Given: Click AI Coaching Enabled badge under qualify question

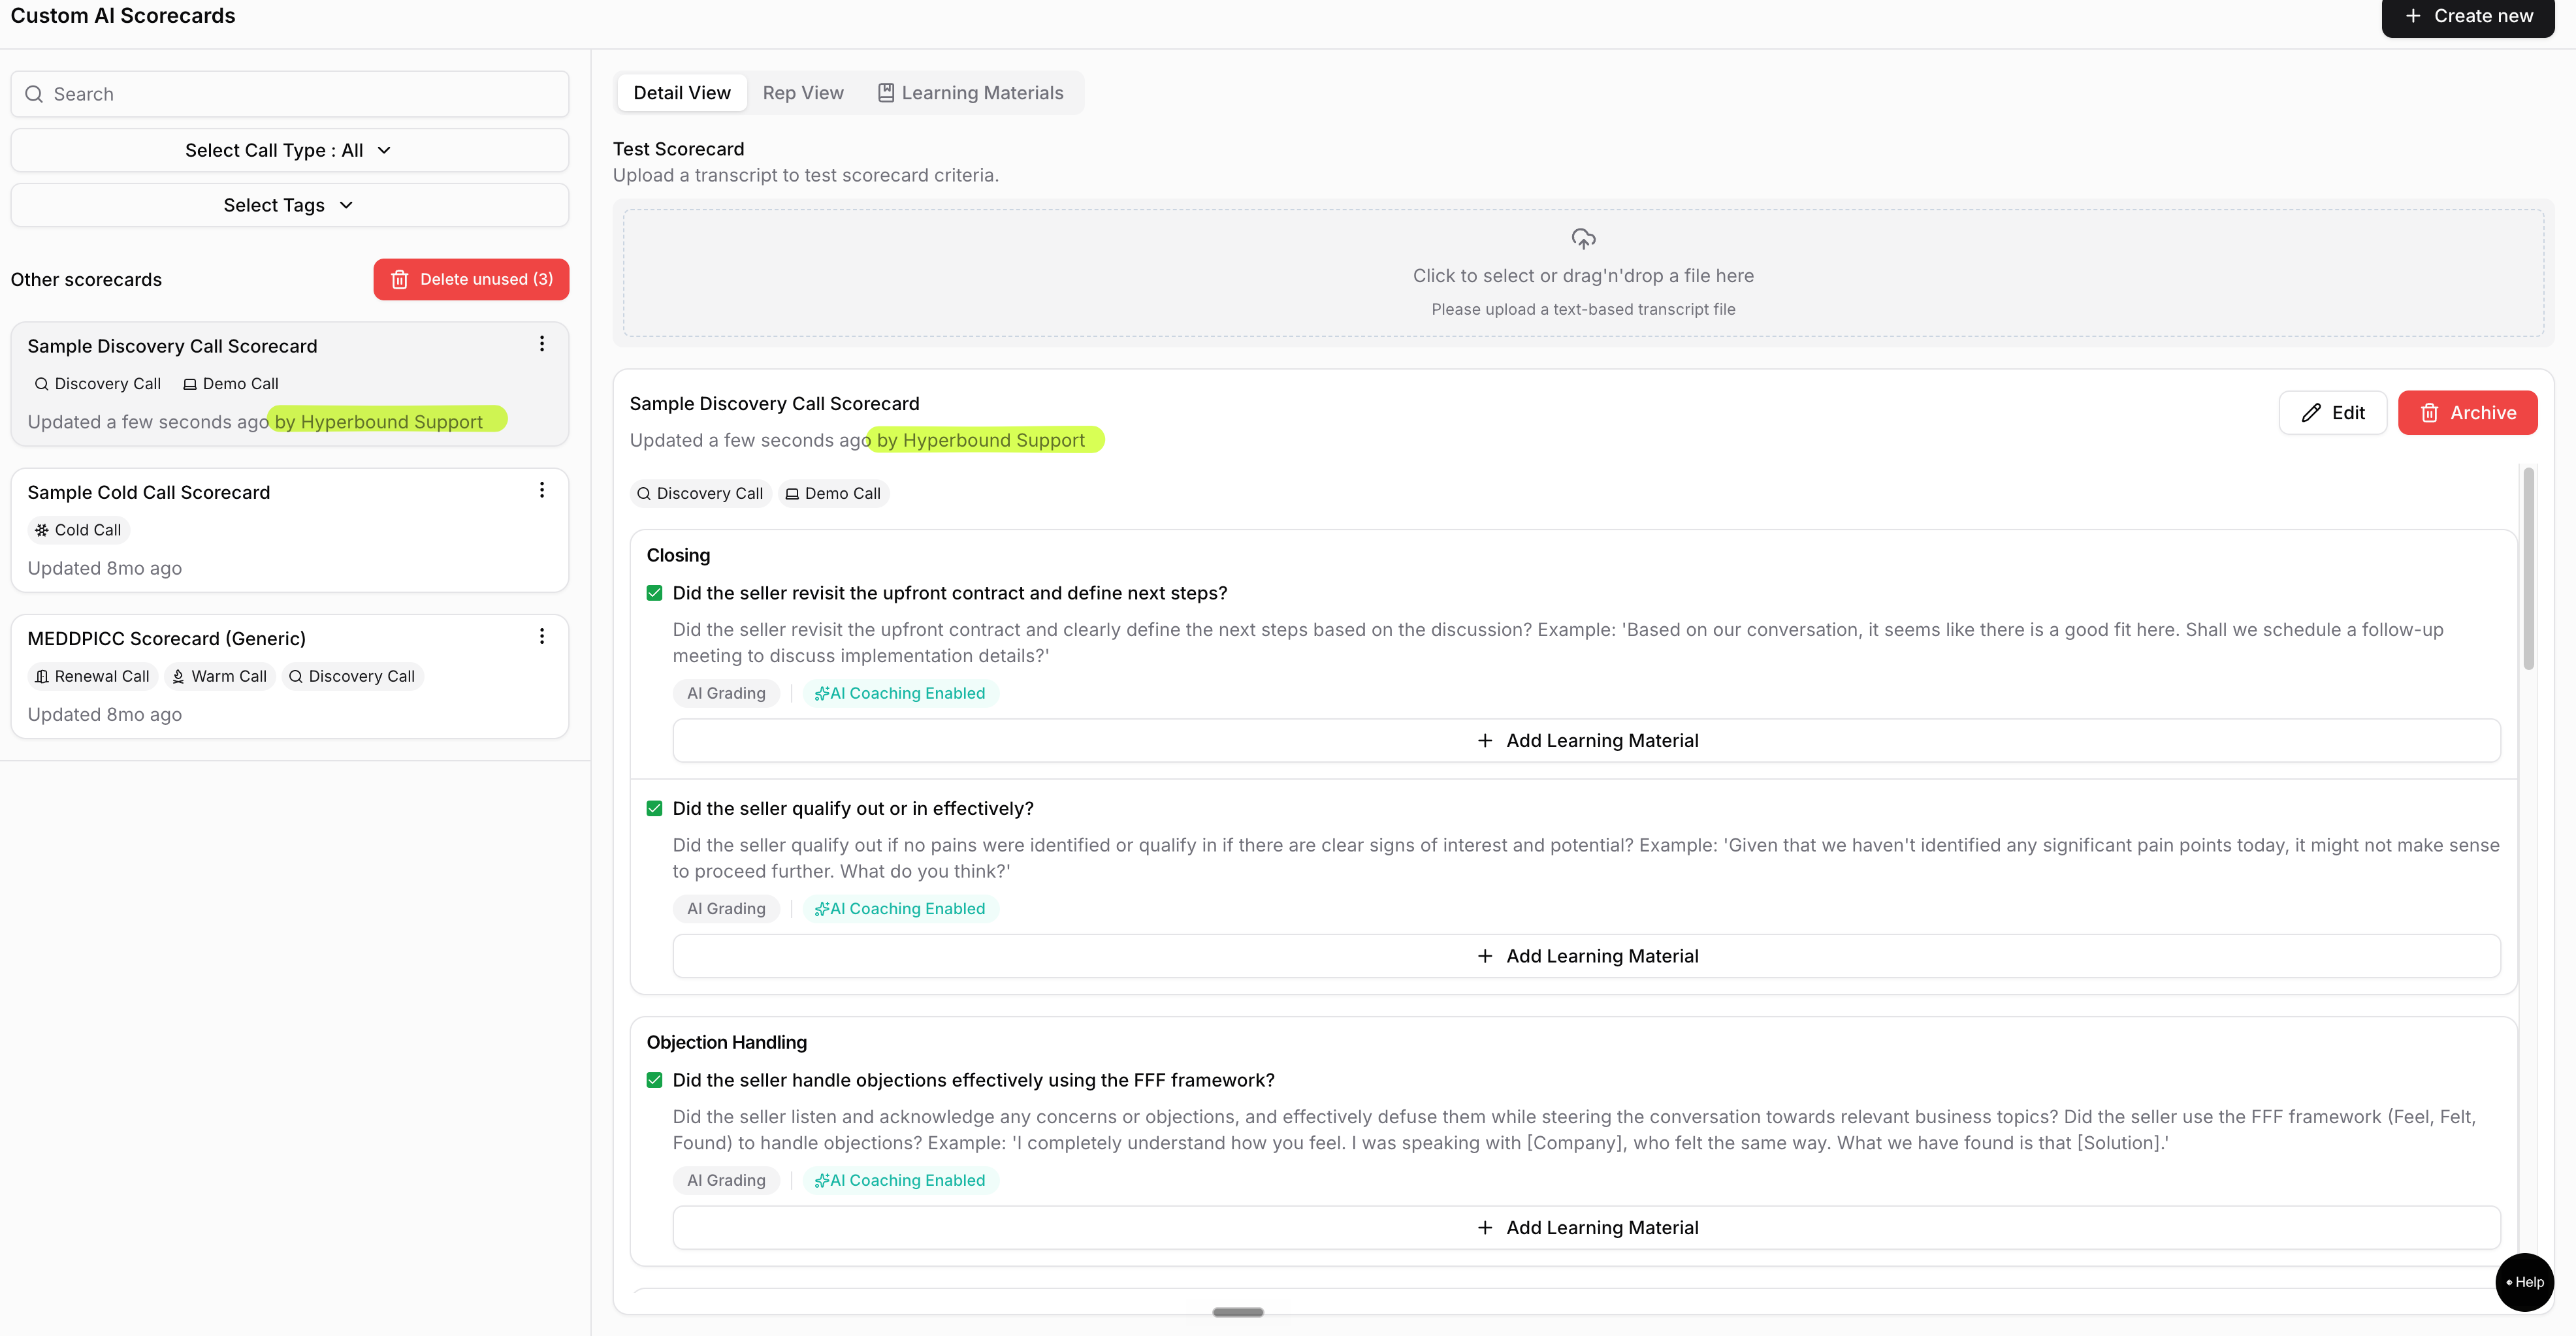Looking at the screenshot, I should pyautogui.click(x=900, y=909).
